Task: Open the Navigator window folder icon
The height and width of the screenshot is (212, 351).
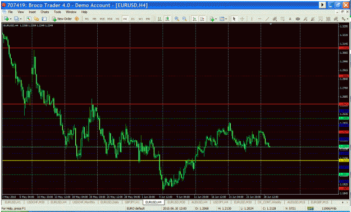Action: (37, 19)
